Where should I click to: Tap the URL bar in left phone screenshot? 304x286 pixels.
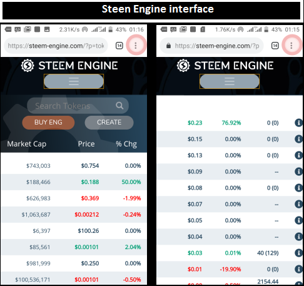(x=56, y=46)
